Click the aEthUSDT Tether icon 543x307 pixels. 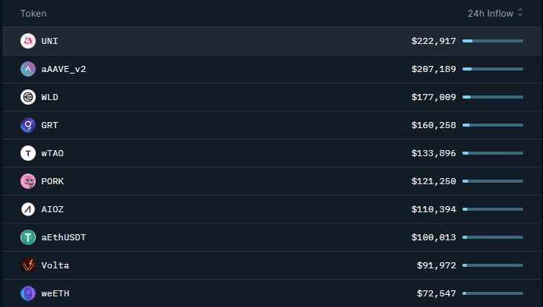tap(28, 237)
